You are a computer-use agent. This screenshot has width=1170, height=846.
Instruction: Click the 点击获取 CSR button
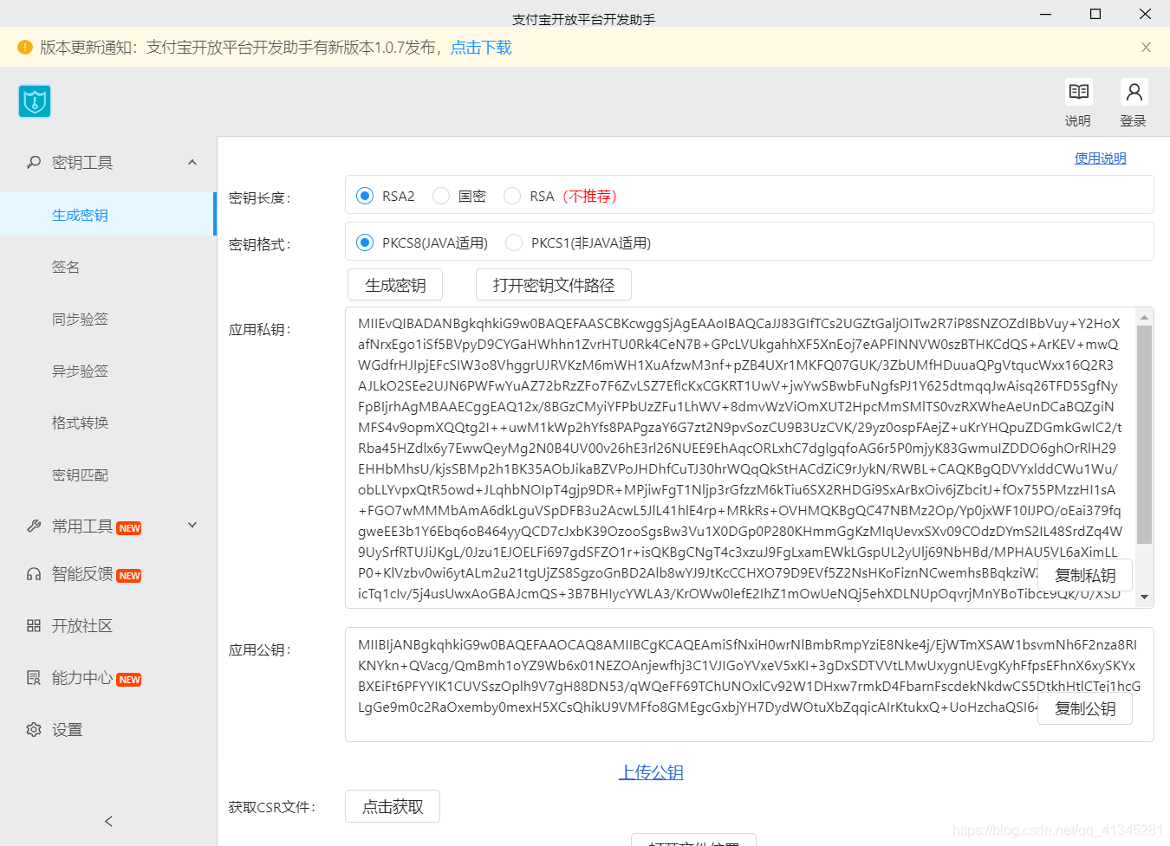point(393,806)
